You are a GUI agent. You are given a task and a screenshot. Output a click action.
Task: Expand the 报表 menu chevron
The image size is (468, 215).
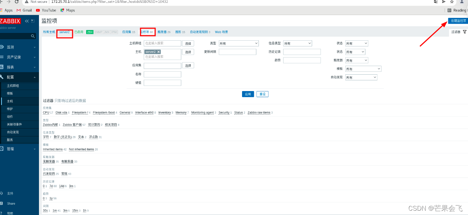35,67
